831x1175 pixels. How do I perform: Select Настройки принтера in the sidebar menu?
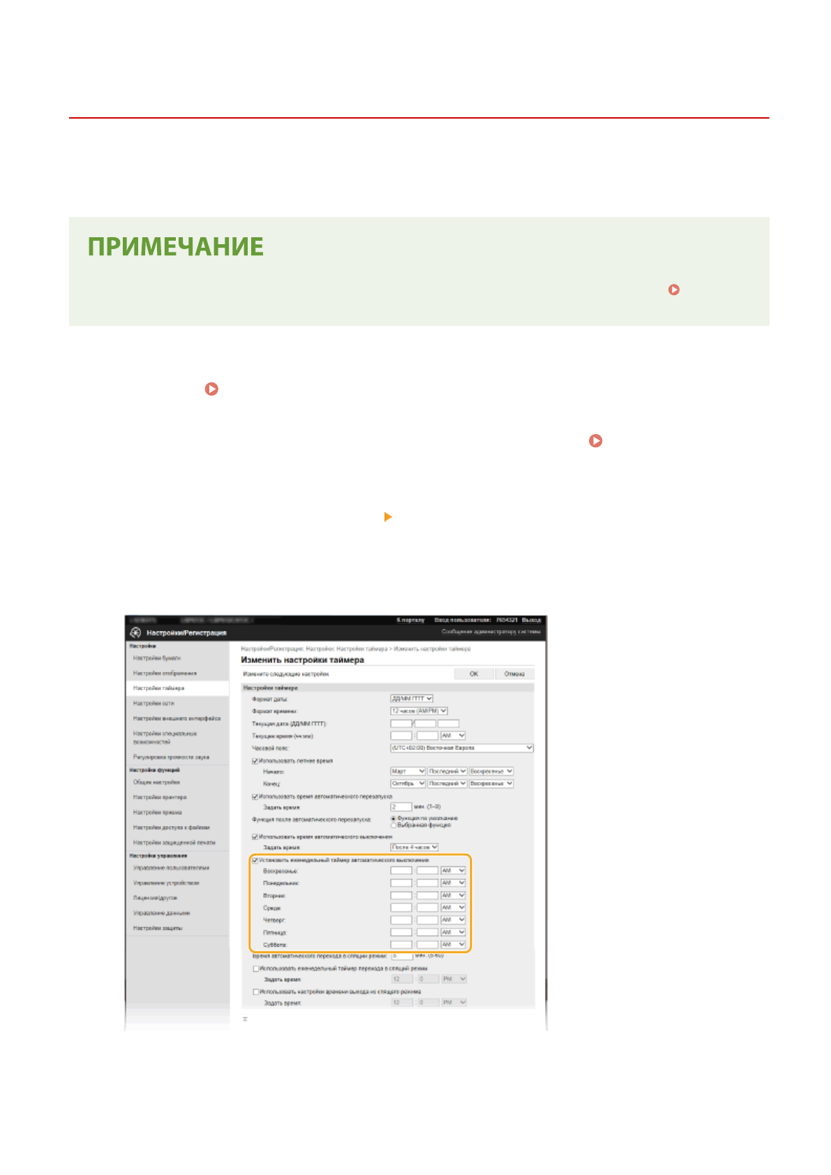click(x=160, y=797)
